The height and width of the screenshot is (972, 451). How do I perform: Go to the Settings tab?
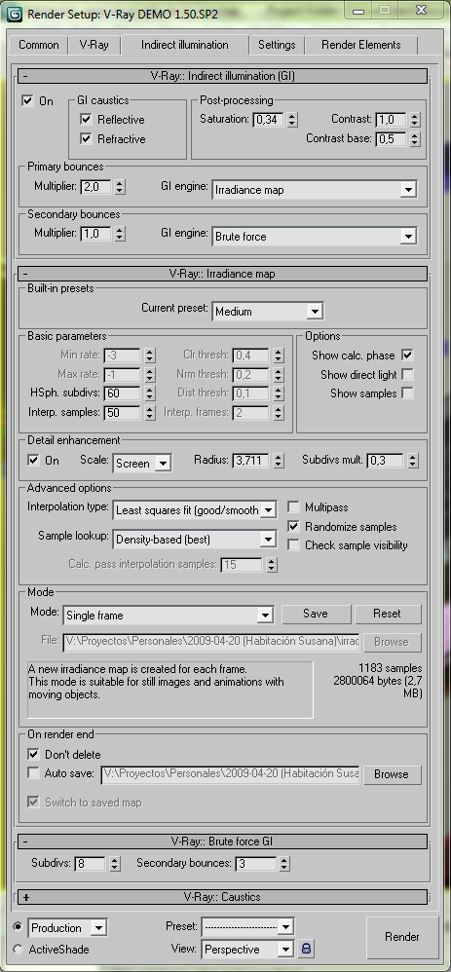277,45
